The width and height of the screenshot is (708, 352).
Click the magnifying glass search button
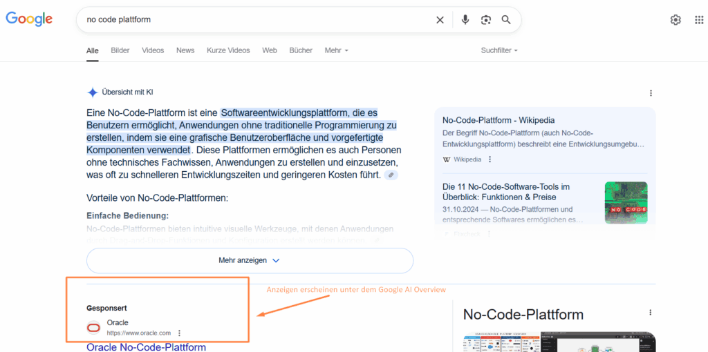[x=506, y=20]
